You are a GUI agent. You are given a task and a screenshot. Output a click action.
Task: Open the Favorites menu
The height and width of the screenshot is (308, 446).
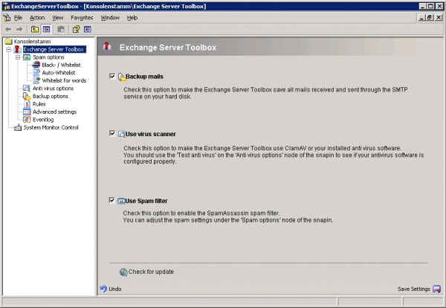(82, 18)
